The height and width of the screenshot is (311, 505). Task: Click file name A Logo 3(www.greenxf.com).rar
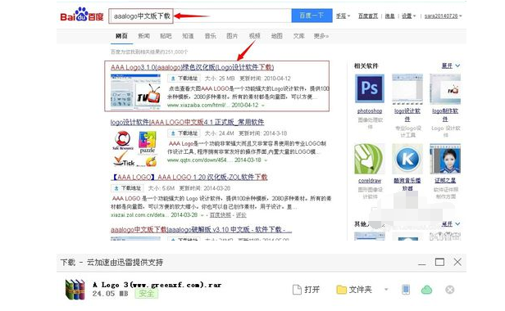tap(157, 285)
